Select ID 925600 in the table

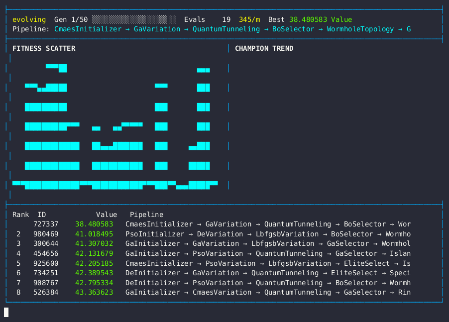[x=46, y=263]
